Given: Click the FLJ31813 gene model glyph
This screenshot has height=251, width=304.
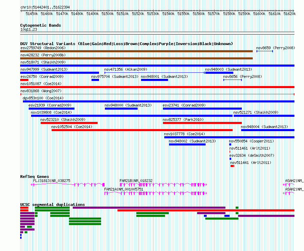Looking at the screenshot, I should (x=68, y=184).
